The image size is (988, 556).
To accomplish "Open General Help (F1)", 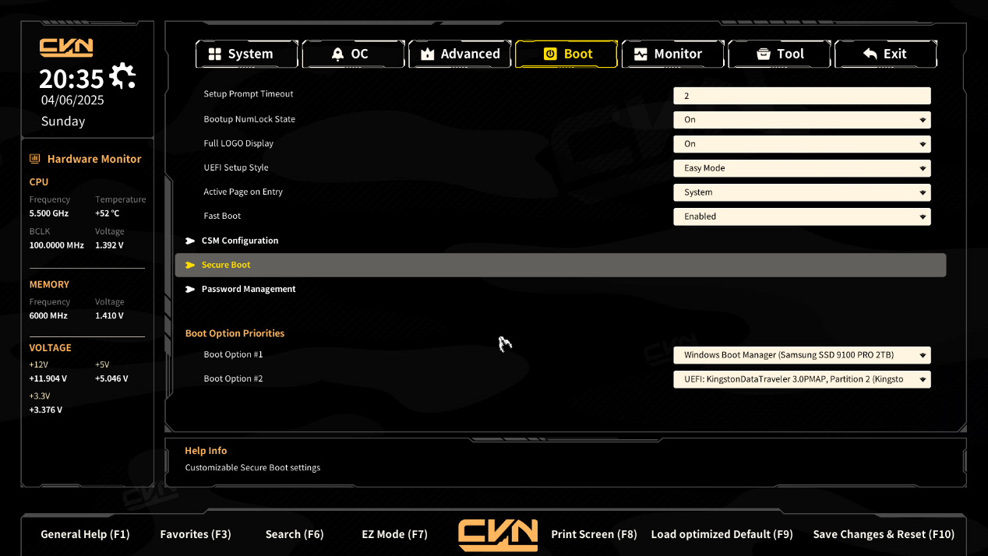I will pos(85,534).
